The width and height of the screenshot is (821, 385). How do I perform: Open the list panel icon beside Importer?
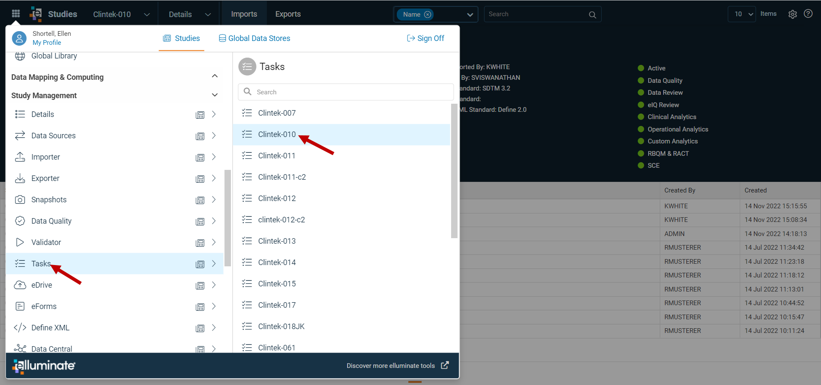[200, 157]
